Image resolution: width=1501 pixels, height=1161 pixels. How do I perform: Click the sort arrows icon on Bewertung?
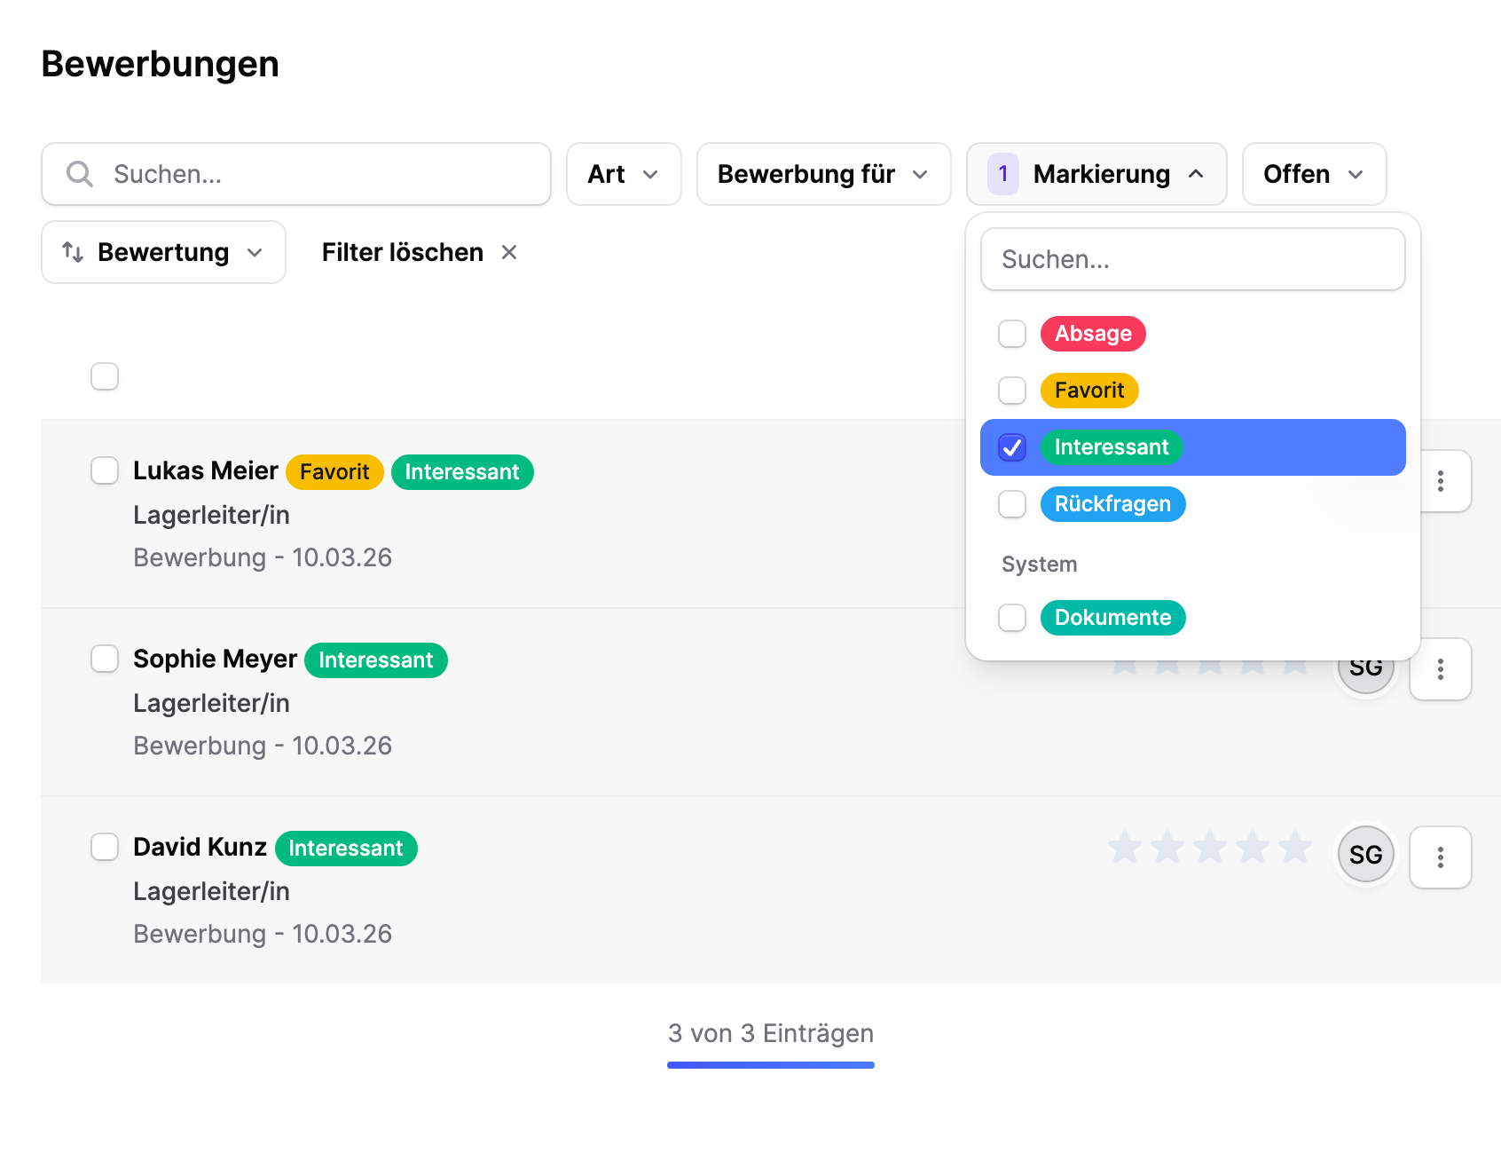(73, 253)
